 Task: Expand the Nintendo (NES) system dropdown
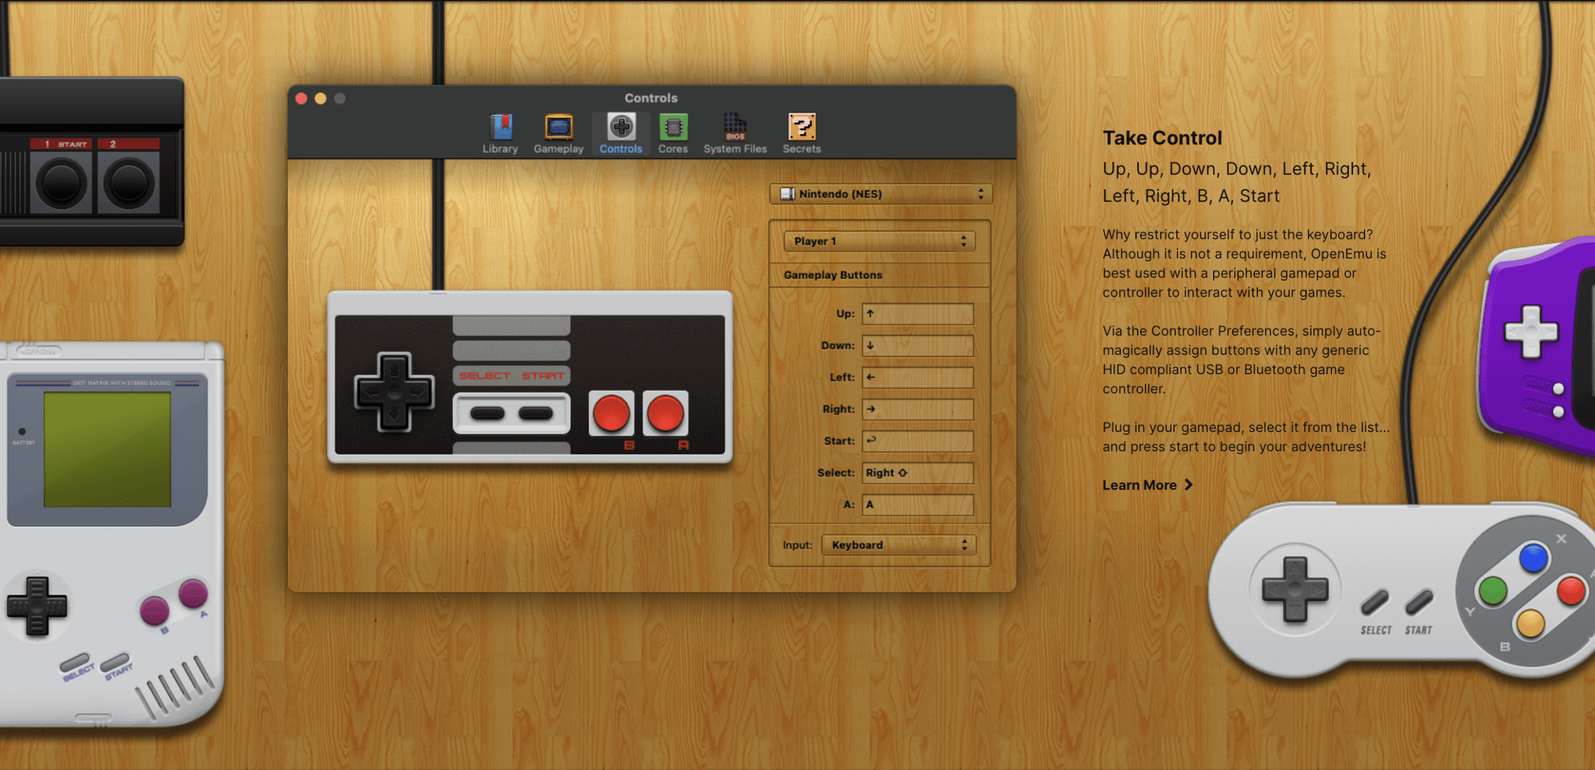click(880, 194)
